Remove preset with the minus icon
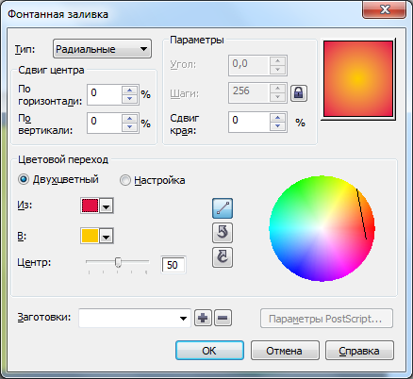This screenshot has width=413, height=379. [x=223, y=318]
